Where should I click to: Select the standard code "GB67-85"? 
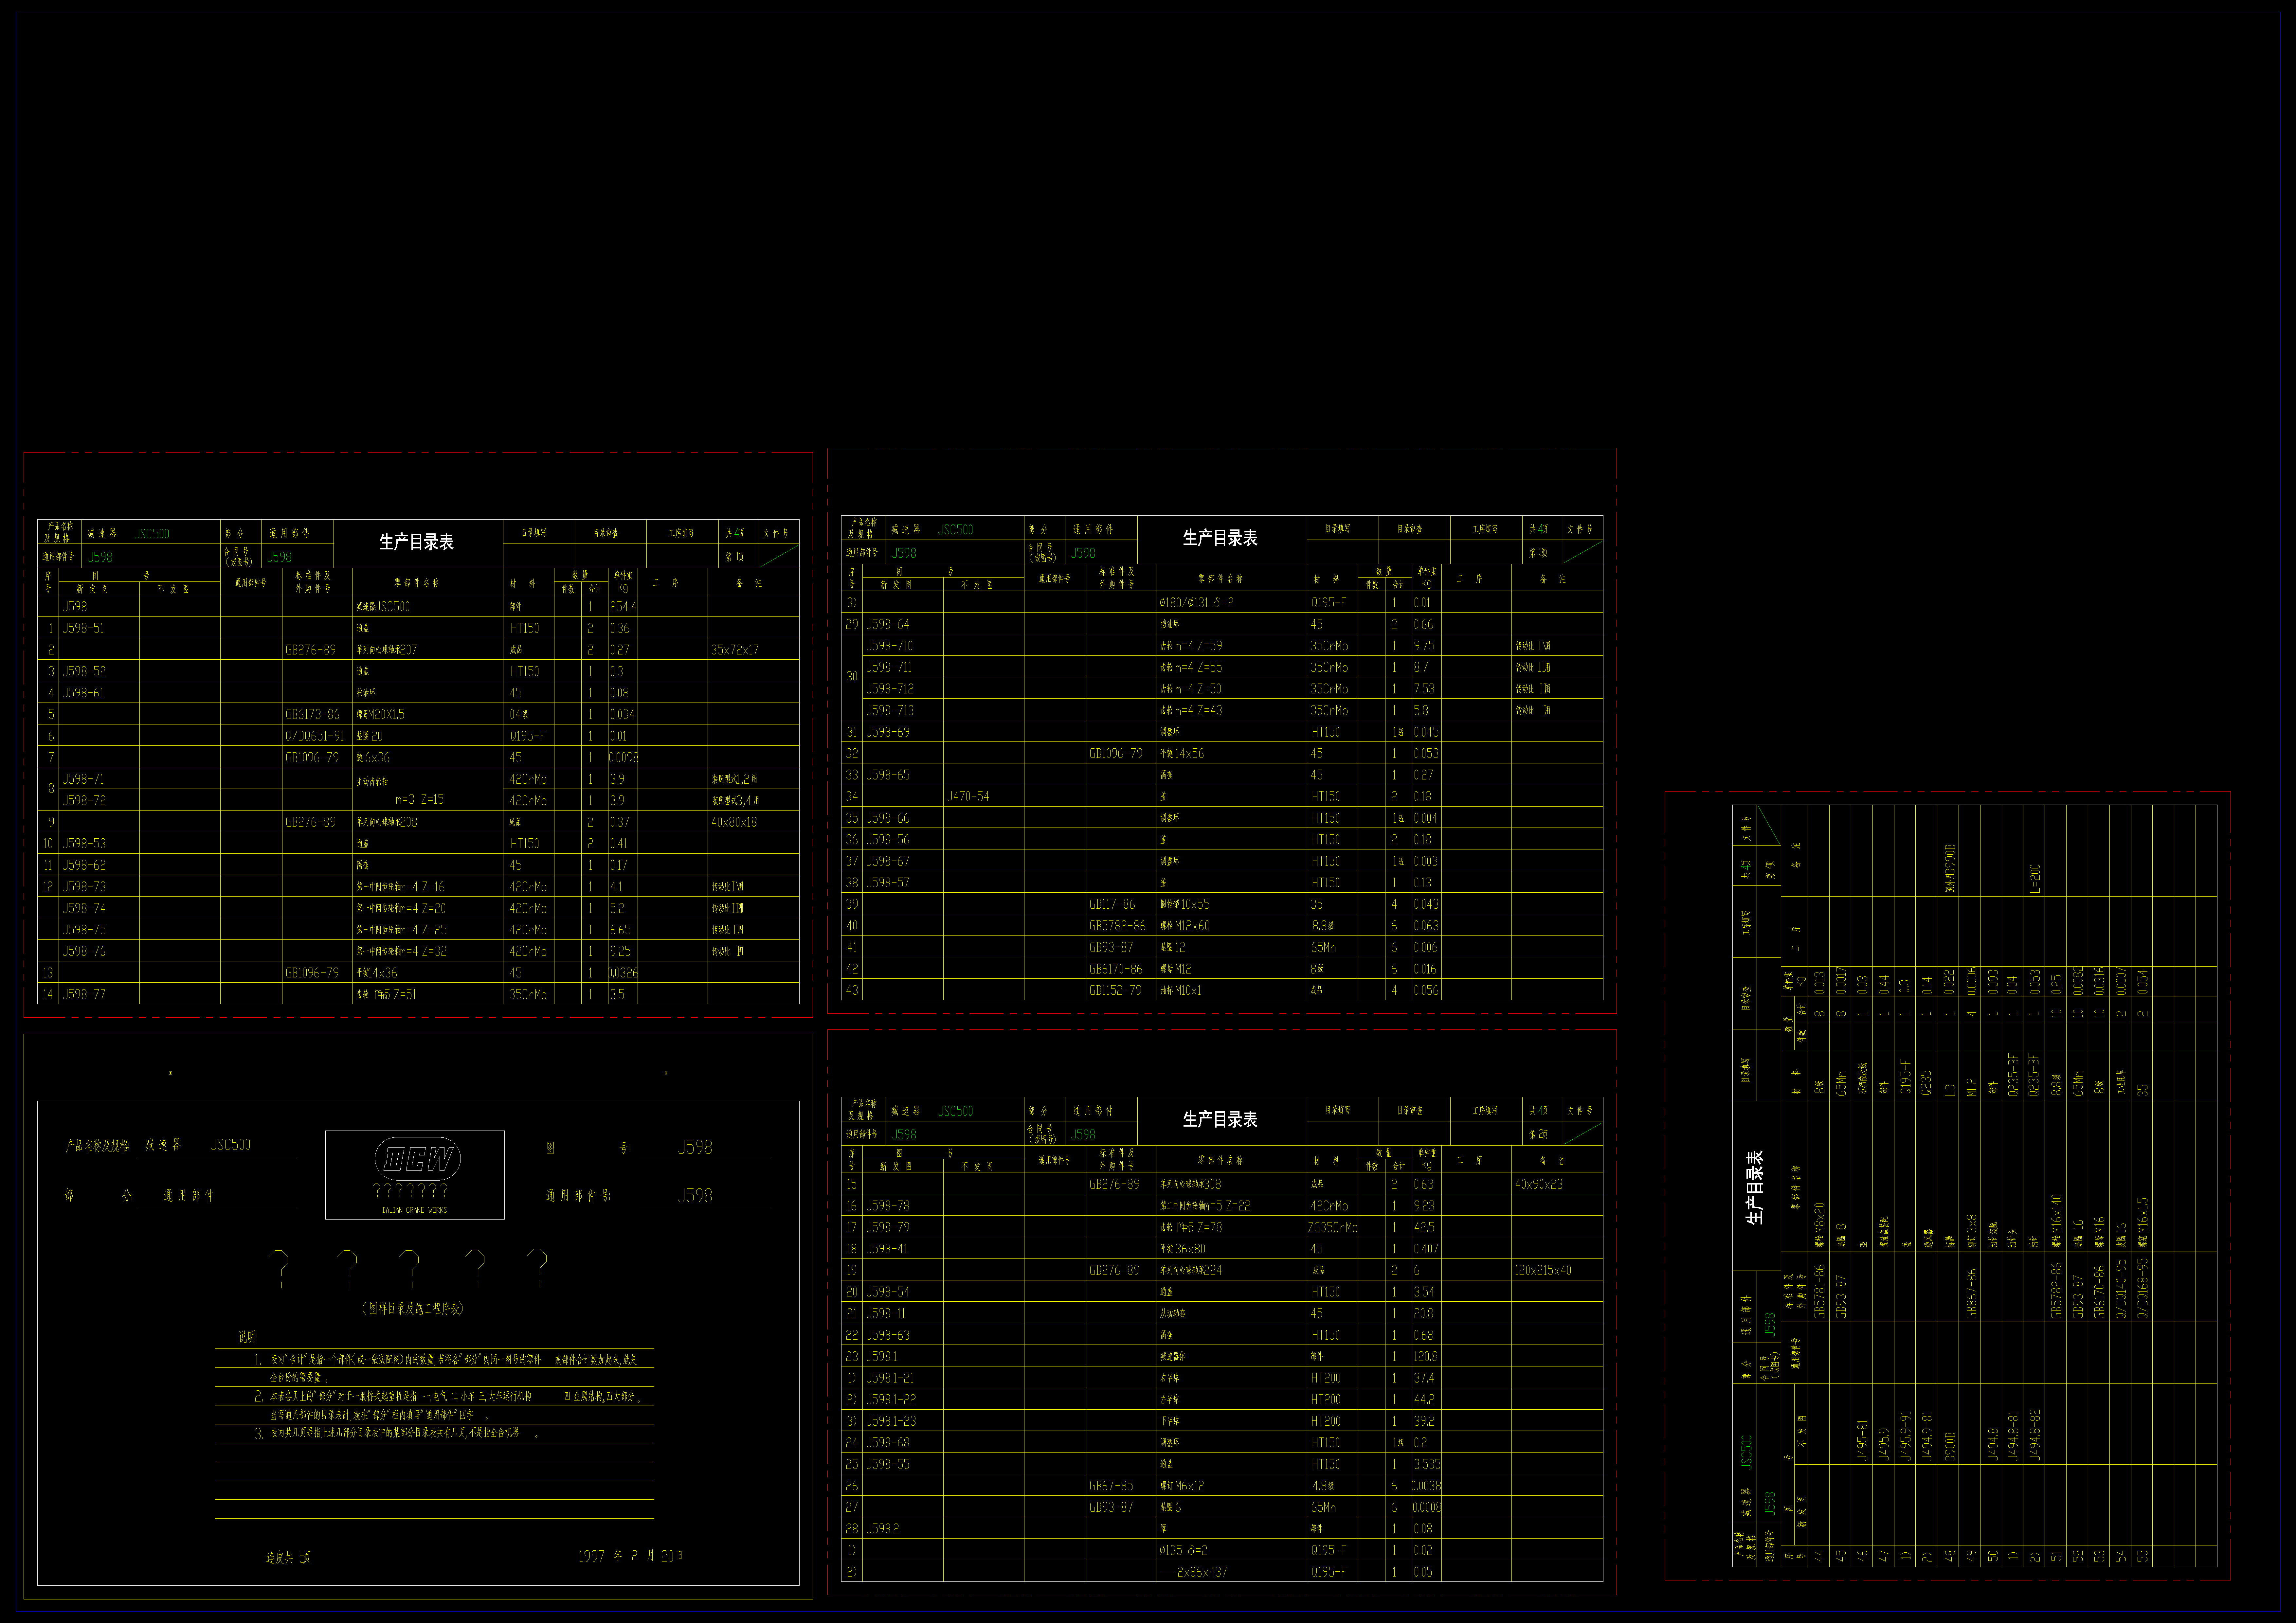(1111, 1486)
